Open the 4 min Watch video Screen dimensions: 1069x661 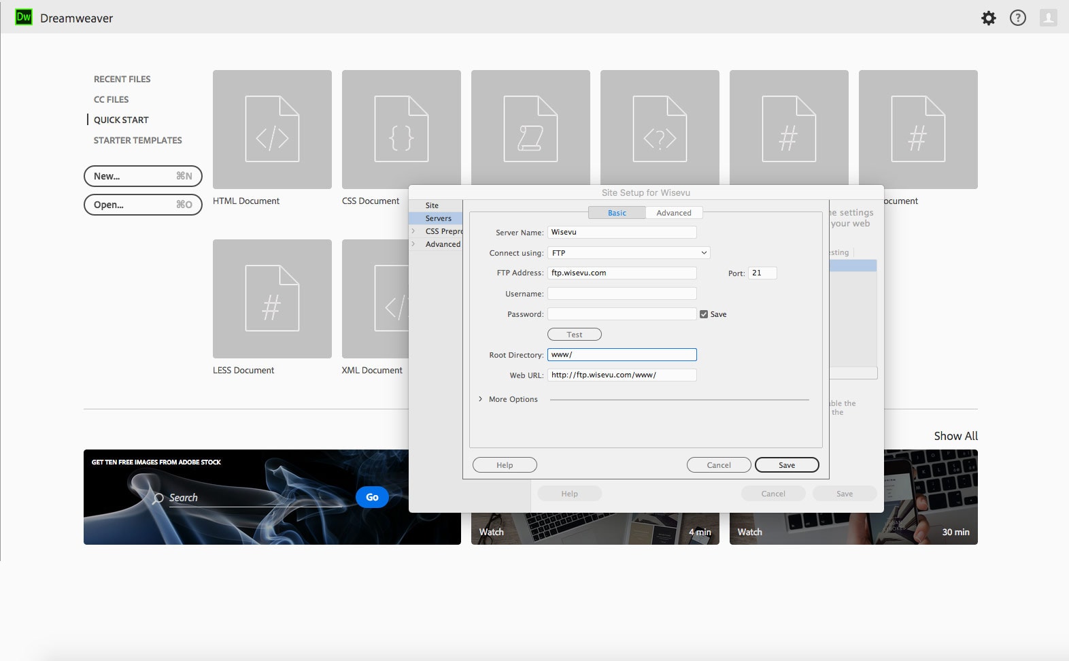tap(595, 528)
